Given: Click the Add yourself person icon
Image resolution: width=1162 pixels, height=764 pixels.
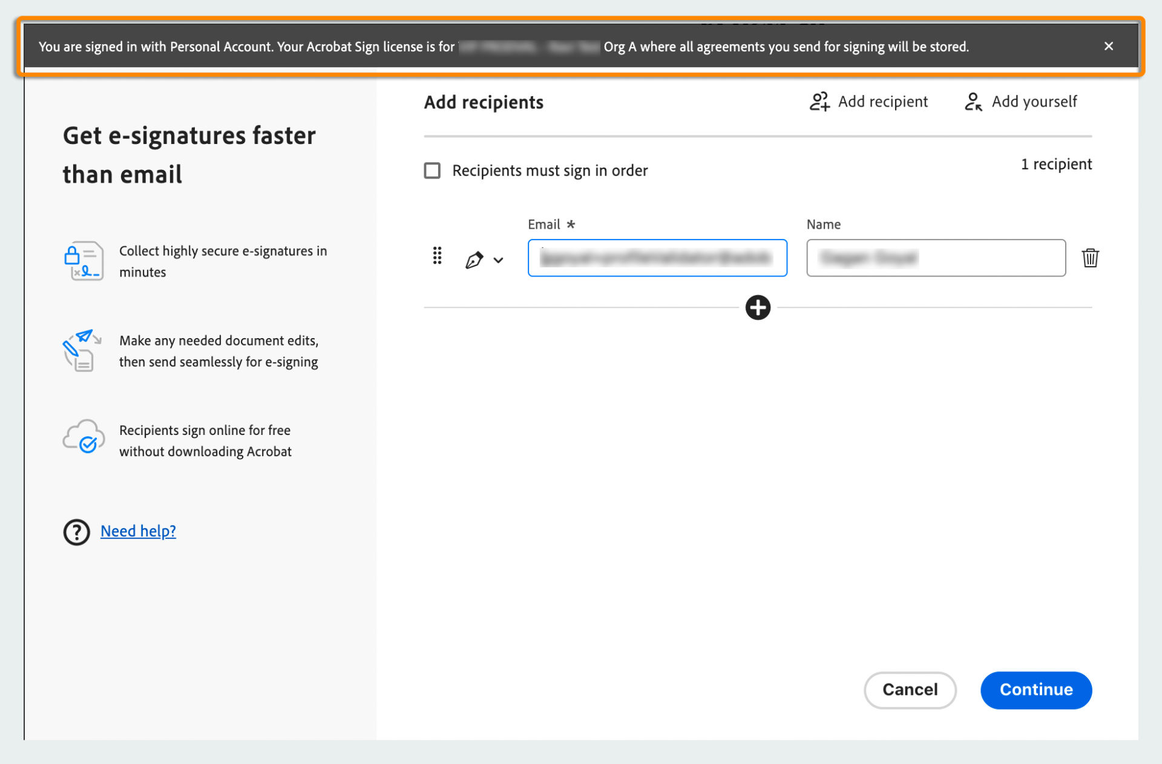Looking at the screenshot, I should click(x=973, y=102).
